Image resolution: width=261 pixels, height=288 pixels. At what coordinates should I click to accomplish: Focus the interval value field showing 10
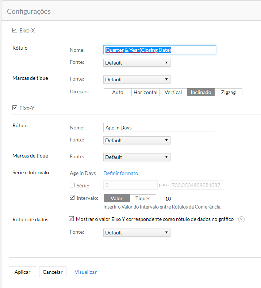(190, 199)
